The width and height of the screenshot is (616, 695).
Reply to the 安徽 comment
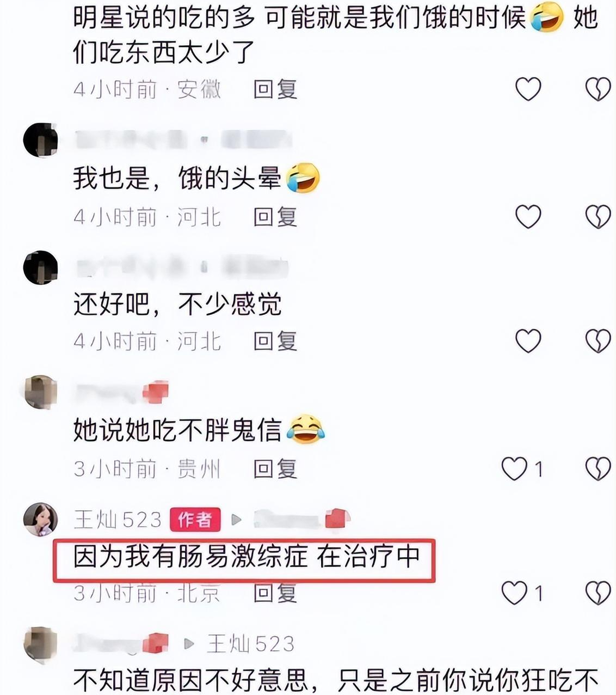pos(275,89)
